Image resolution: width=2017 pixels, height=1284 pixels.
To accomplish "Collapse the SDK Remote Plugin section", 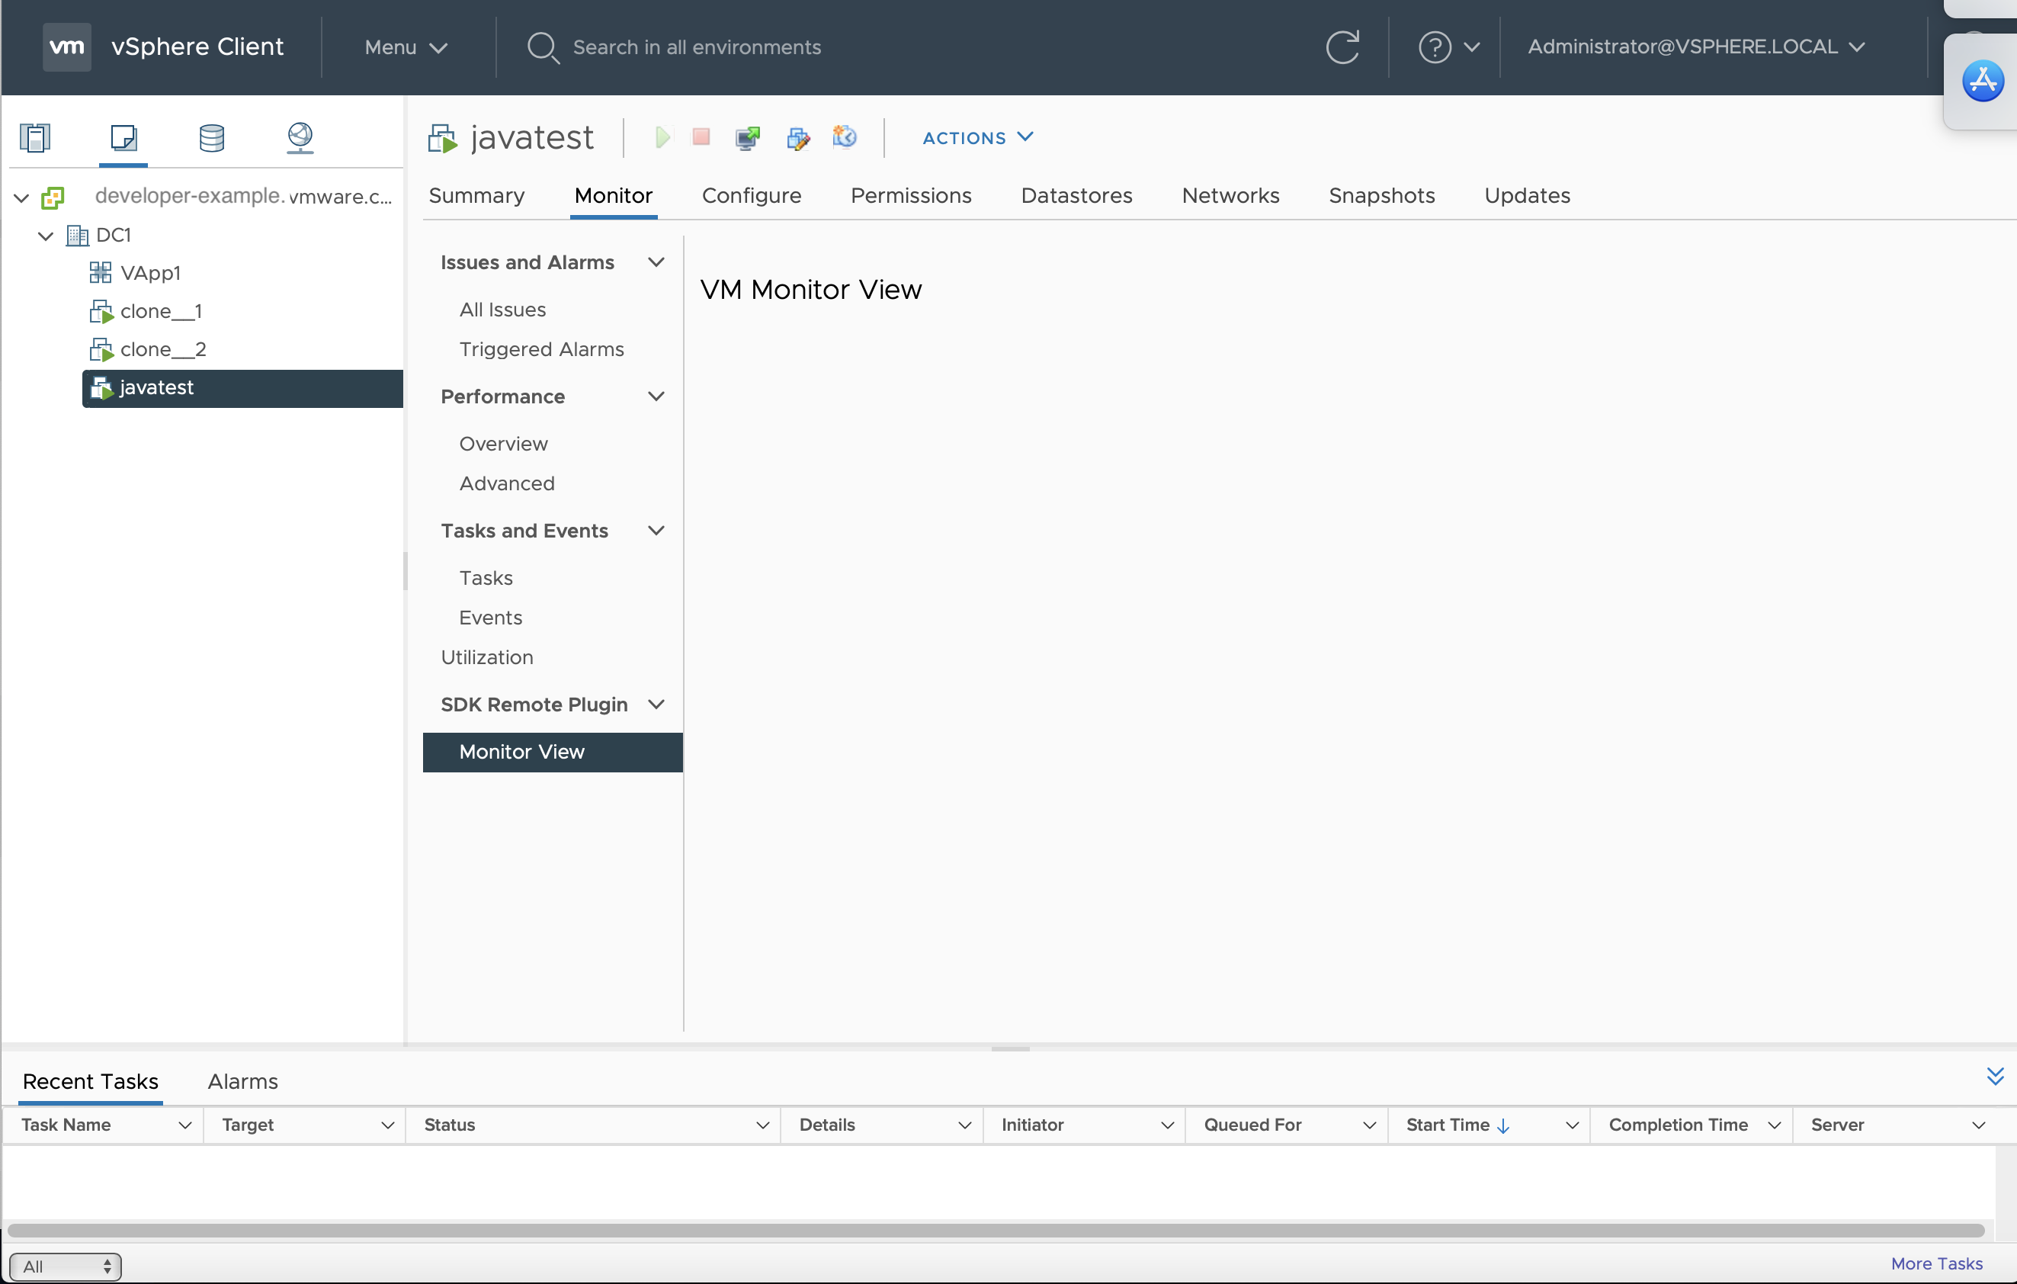I will (x=656, y=705).
